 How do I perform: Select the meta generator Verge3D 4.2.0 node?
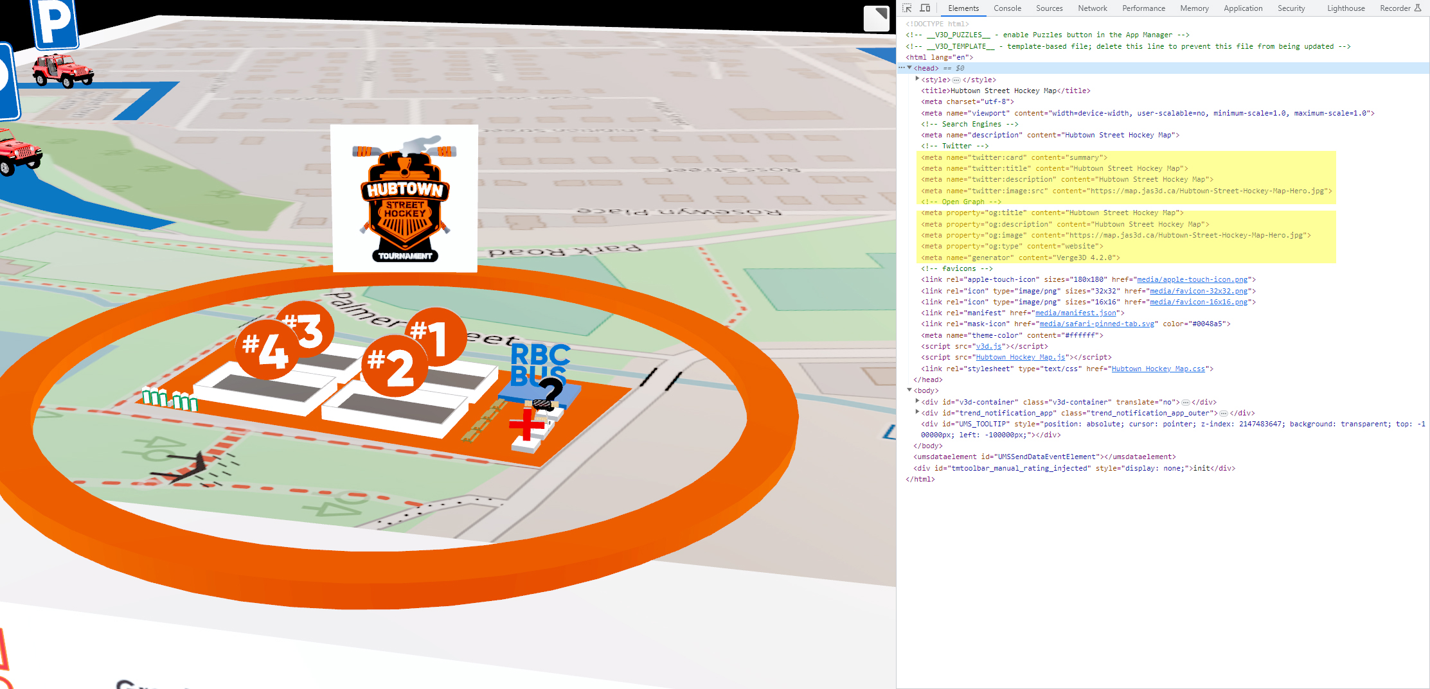[1020, 257]
